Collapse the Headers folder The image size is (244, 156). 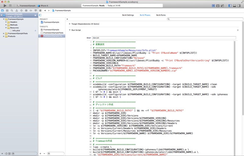pos(6,22)
